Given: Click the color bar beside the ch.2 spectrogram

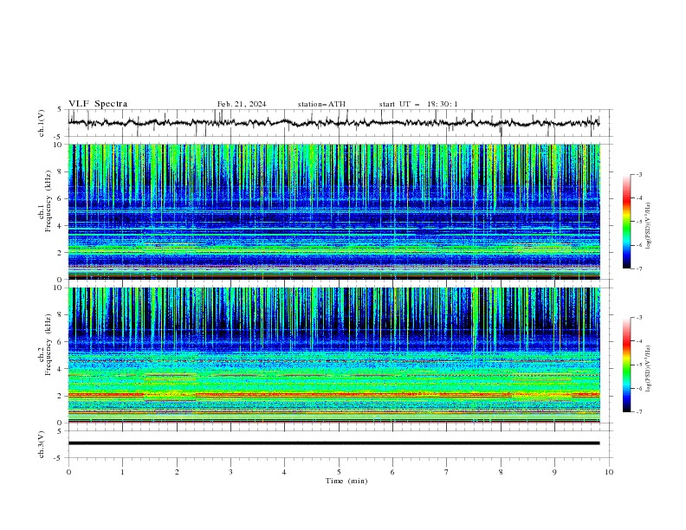Looking at the screenshot, I should pos(627,365).
